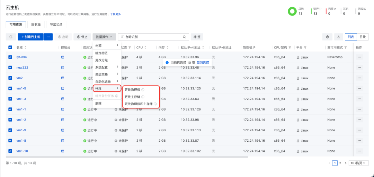Image resolution: width=374 pixels, height=177 pixels.
Task: Click info icon beside 更改物理机和主存储
Action: point(155,104)
